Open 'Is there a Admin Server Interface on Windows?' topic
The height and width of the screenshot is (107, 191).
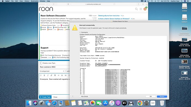[x=114, y=19]
